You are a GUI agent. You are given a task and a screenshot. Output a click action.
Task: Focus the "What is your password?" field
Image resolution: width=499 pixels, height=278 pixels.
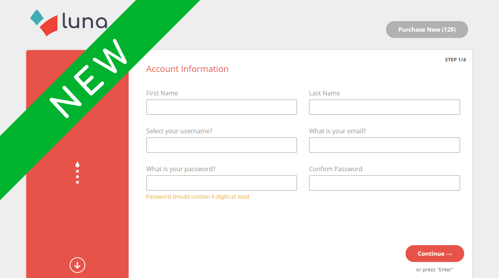click(x=221, y=183)
